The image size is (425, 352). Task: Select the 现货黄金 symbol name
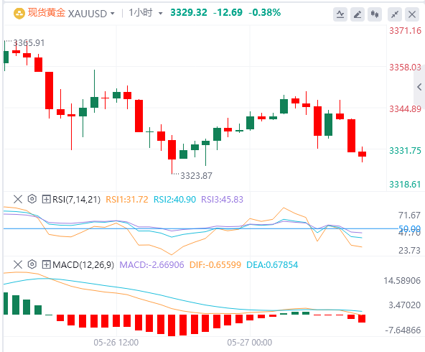(47, 13)
